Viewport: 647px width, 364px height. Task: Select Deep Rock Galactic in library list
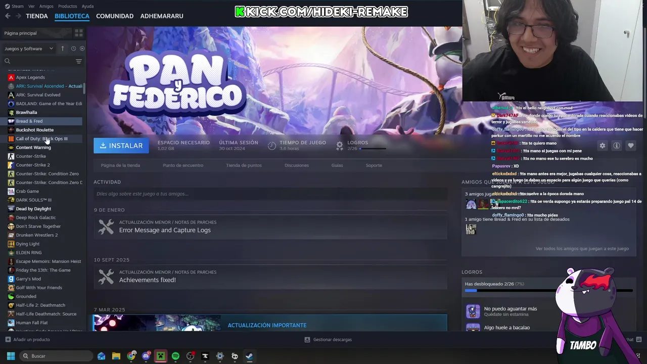point(36,217)
